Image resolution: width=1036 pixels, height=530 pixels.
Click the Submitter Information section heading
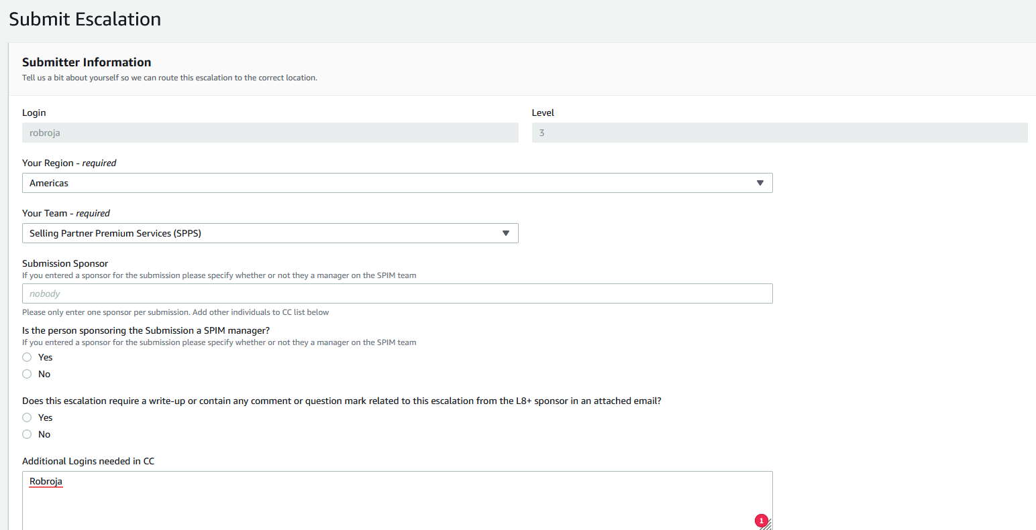(x=87, y=62)
